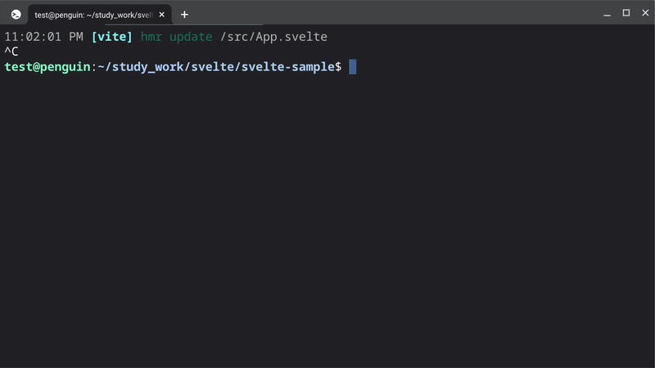Image resolution: width=655 pixels, height=368 pixels.
Task: Close the Terminal window
Action: [645, 13]
